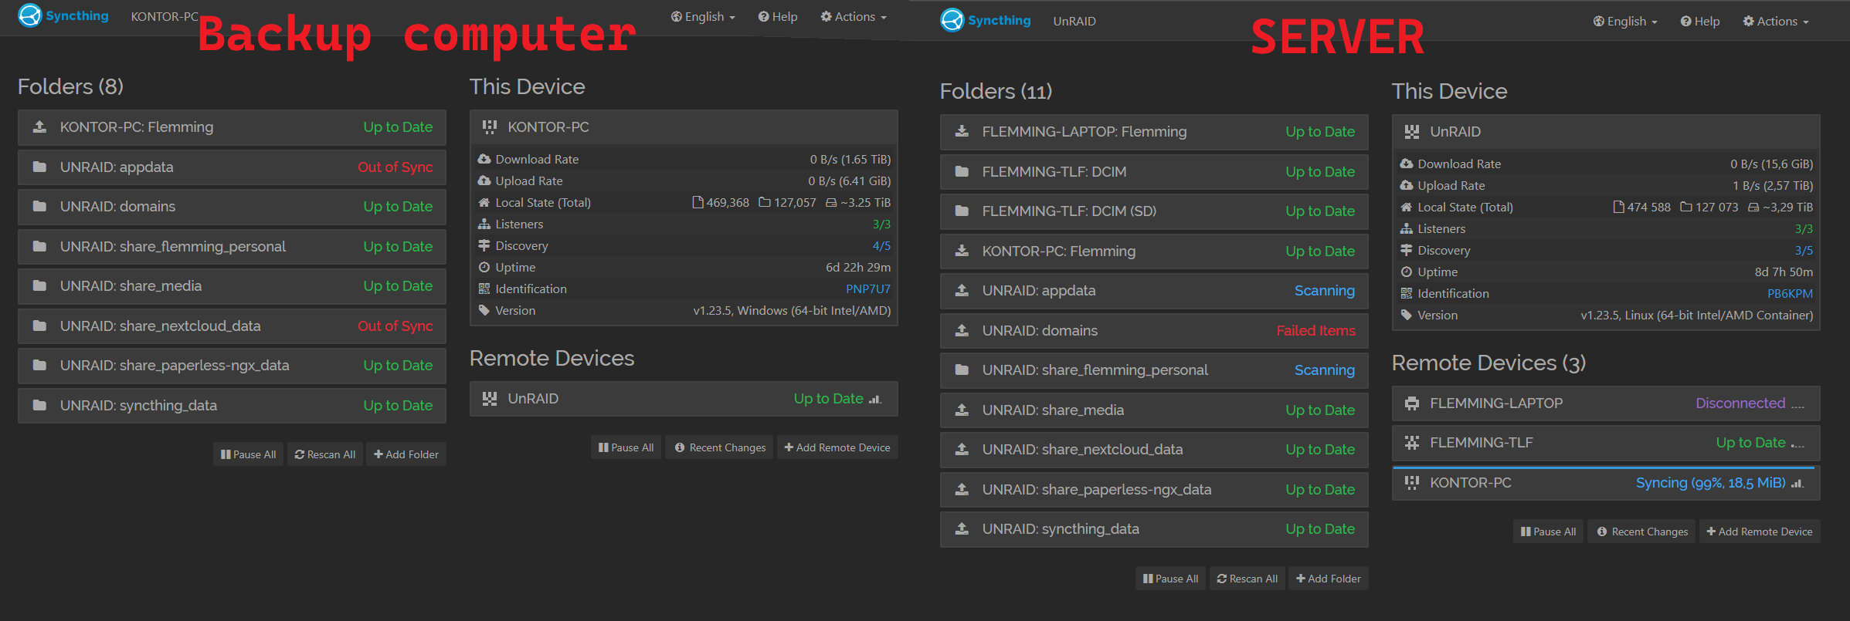Click Pause All under Folders on SERVER
1850x621 pixels.
(1170, 579)
